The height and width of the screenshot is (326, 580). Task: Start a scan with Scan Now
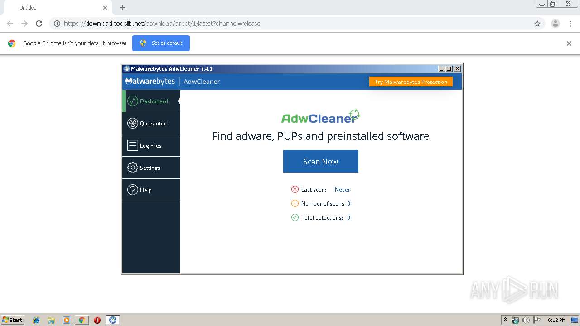321,161
